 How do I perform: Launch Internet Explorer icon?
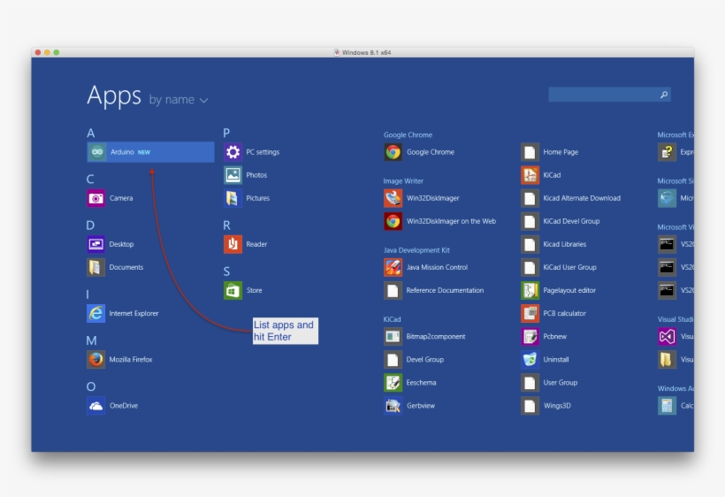[x=96, y=313]
